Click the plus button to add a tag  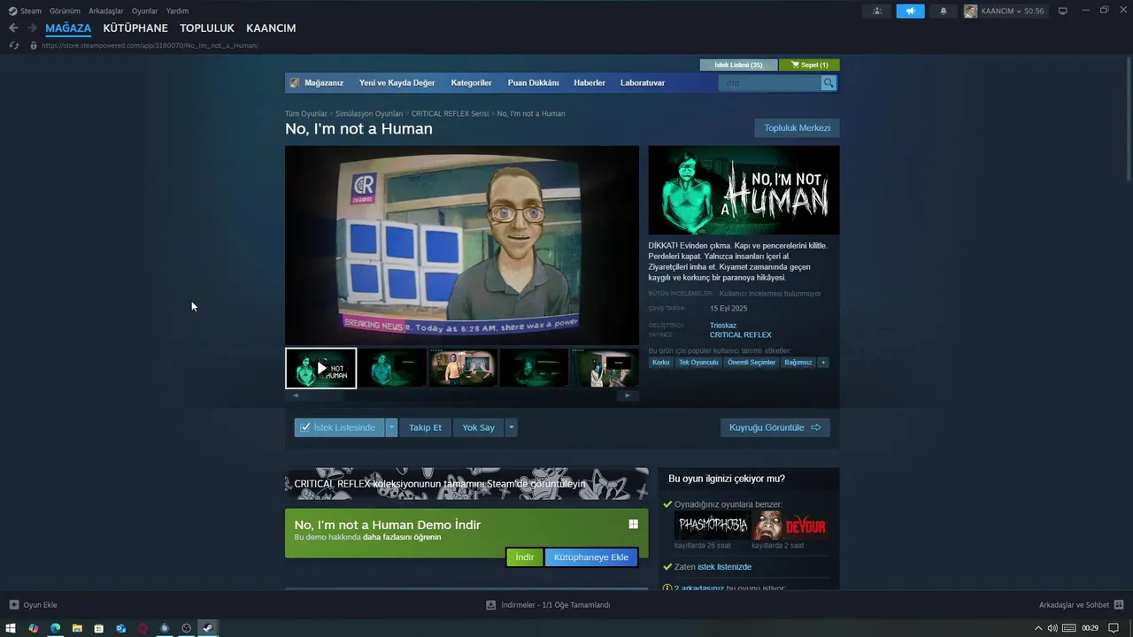(x=823, y=362)
